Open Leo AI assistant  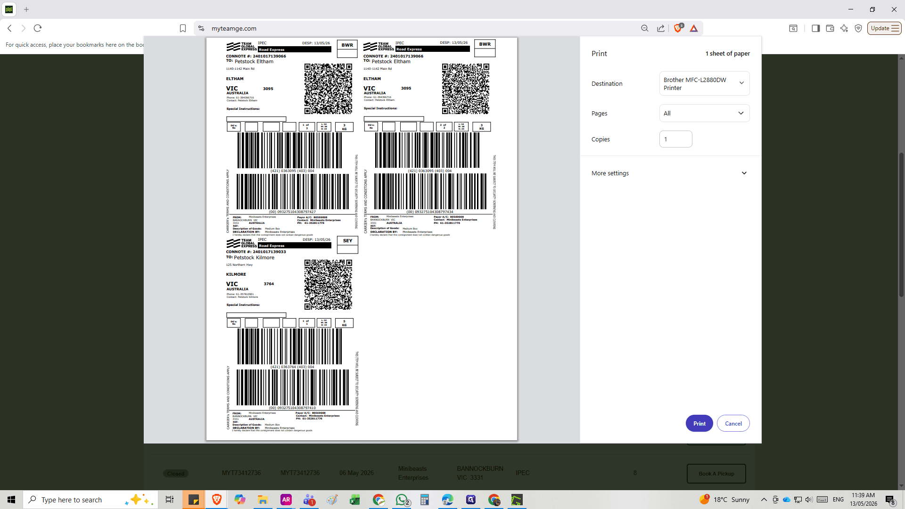pyautogui.click(x=844, y=28)
